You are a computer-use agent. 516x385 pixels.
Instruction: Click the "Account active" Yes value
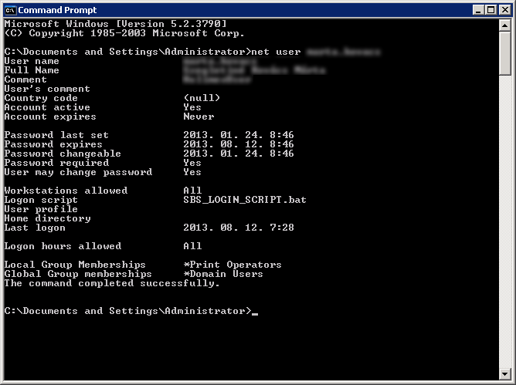pos(192,107)
